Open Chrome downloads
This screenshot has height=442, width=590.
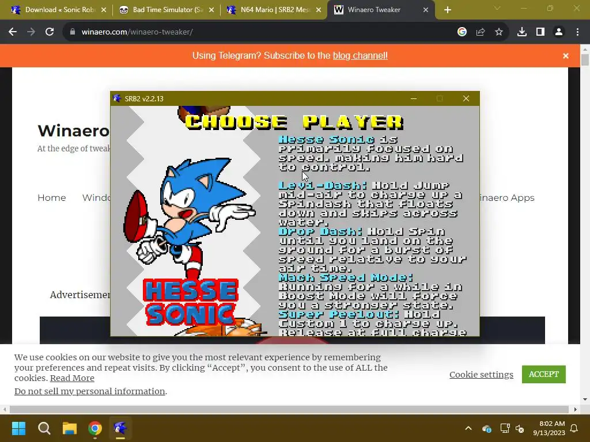click(522, 32)
